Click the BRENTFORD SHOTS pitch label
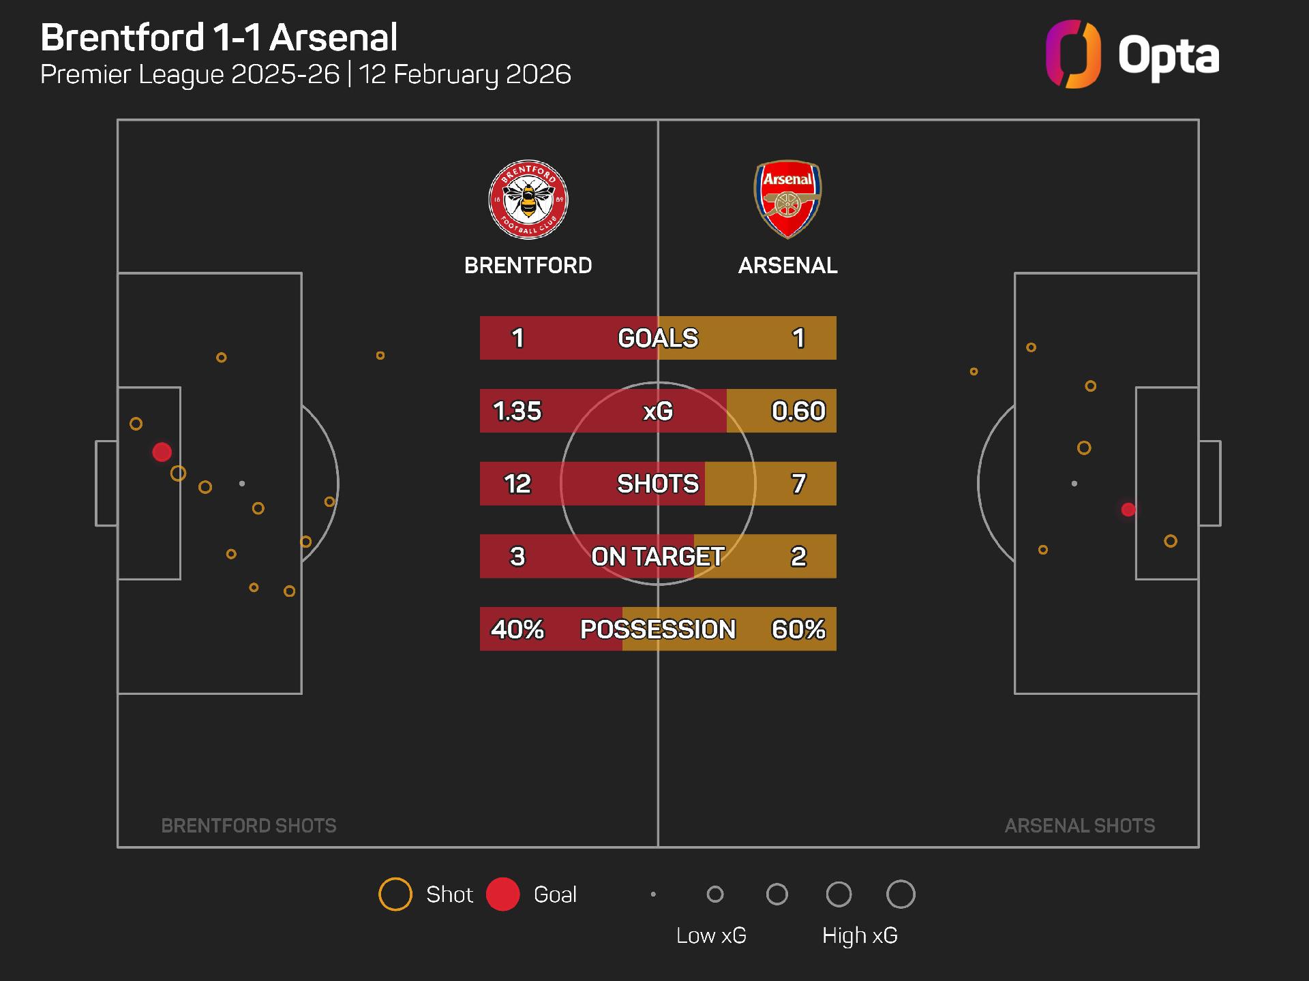The image size is (1309, 981). tap(249, 826)
